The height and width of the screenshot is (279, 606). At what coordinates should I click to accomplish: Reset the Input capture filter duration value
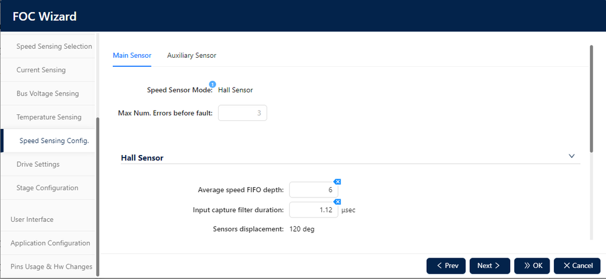point(338,202)
